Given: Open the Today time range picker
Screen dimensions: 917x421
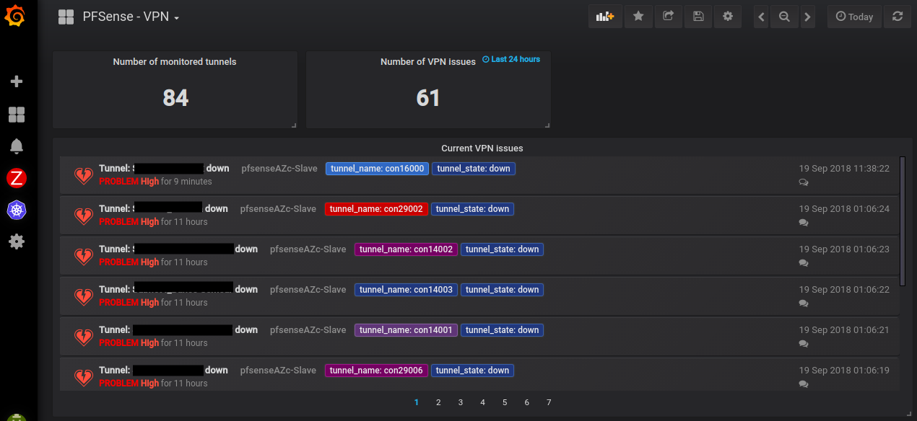Looking at the screenshot, I should 854,17.
